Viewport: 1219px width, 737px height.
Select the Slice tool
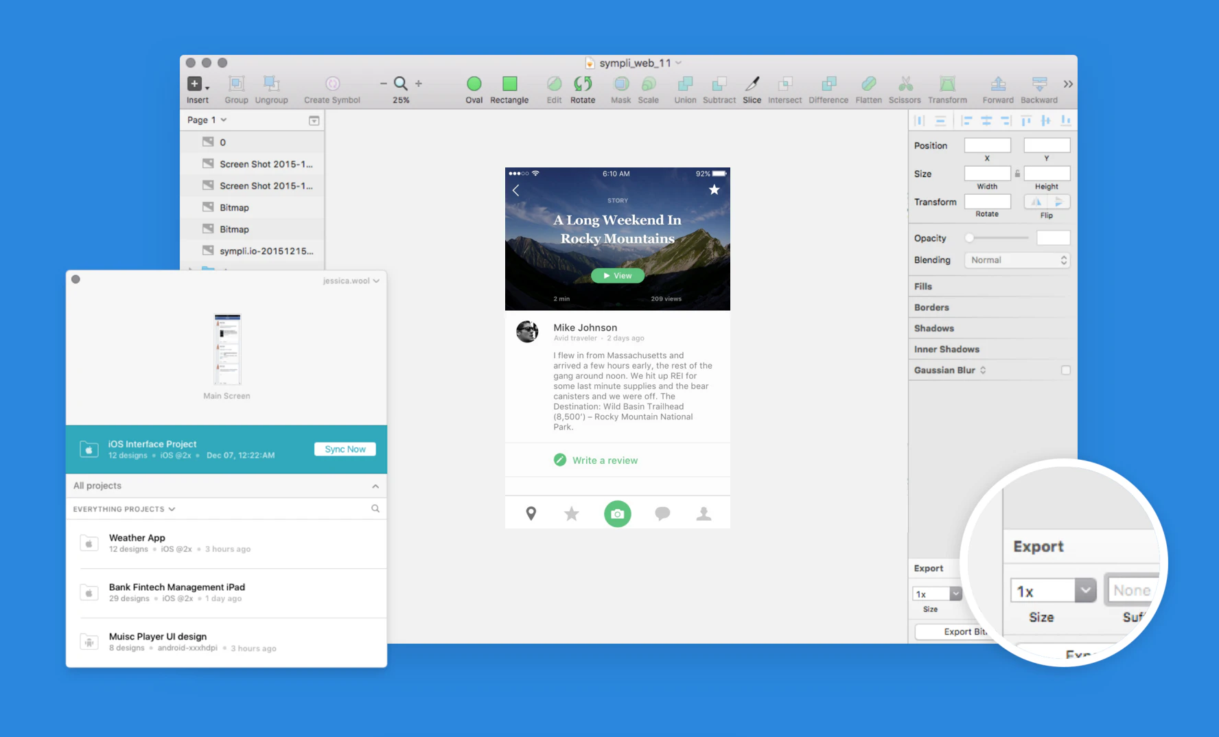[752, 84]
